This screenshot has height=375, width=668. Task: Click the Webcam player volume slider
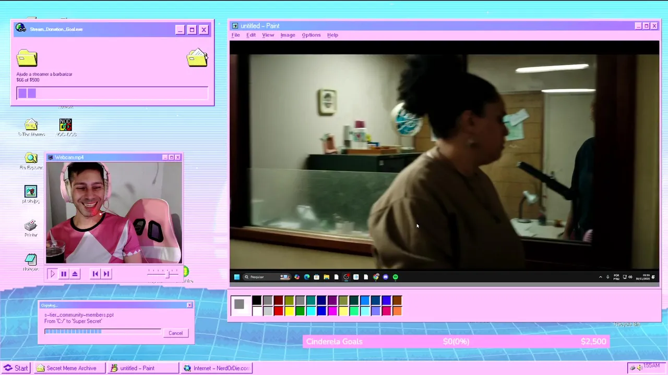164,273
